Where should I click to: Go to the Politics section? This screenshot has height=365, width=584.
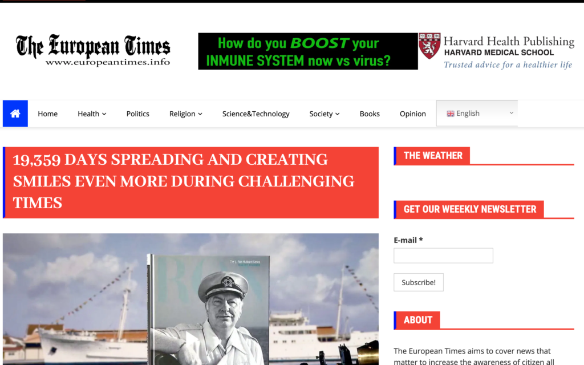pos(138,113)
